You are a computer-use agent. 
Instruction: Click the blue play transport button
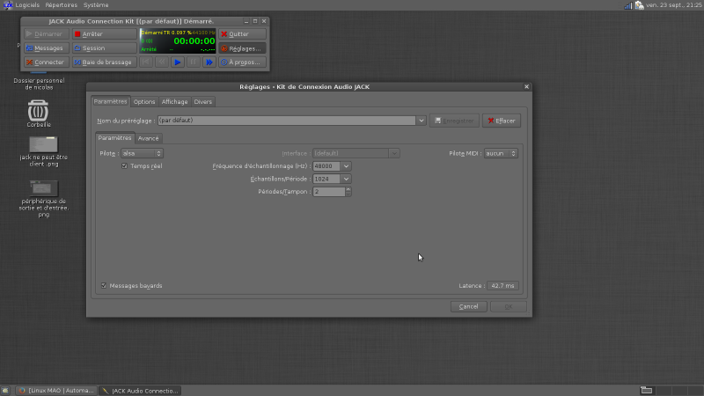coord(178,62)
